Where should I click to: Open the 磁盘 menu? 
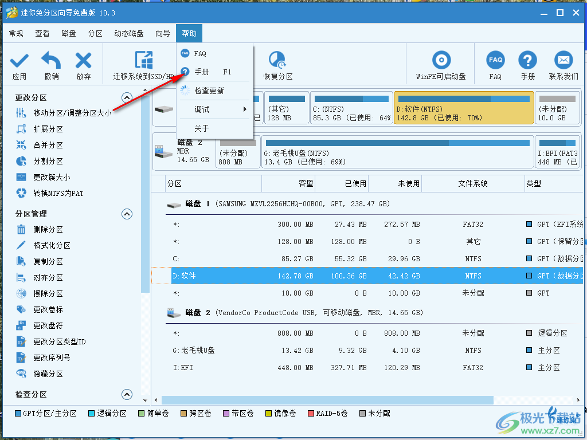[68, 33]
